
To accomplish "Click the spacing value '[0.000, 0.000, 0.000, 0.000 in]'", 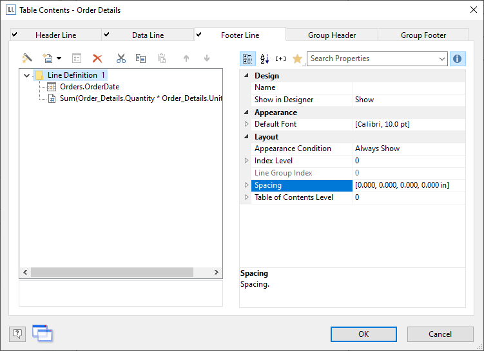I will (402, 185).
